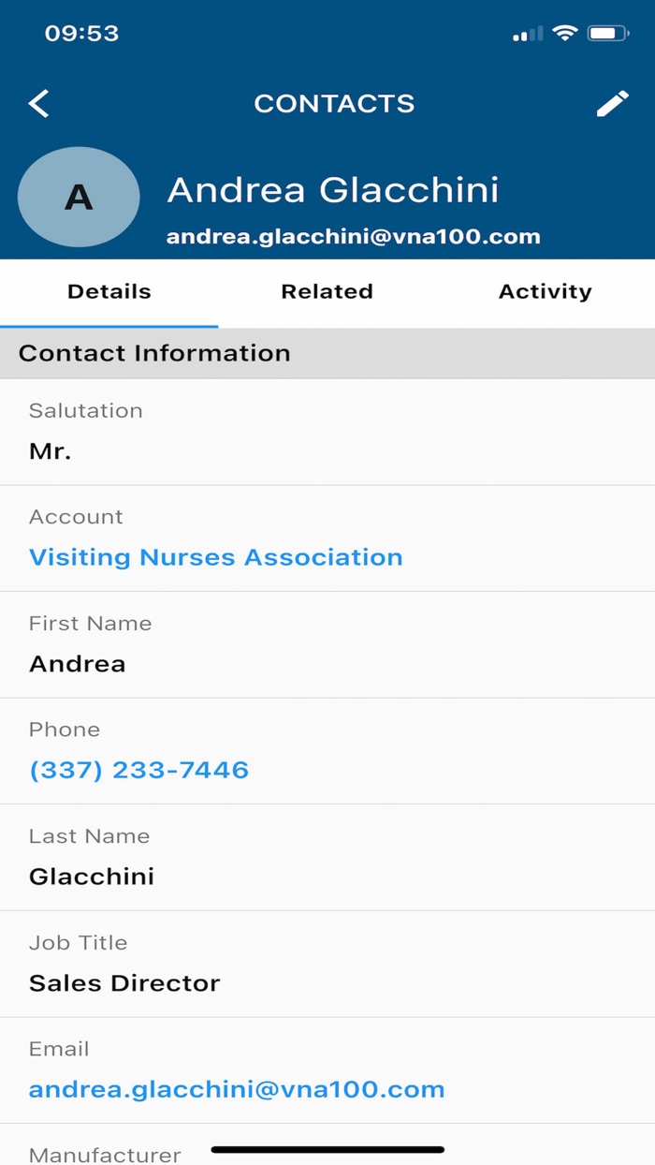The image size is (655, 1165).
Task: Tap the battery status icon
Action: coord(607,34)
